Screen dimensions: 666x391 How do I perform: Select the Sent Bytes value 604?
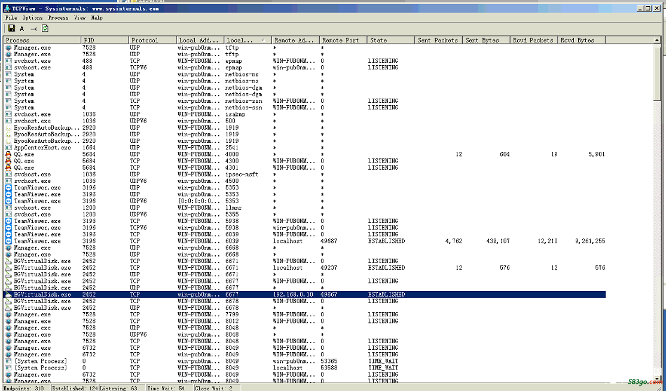(x=505, y=154)
